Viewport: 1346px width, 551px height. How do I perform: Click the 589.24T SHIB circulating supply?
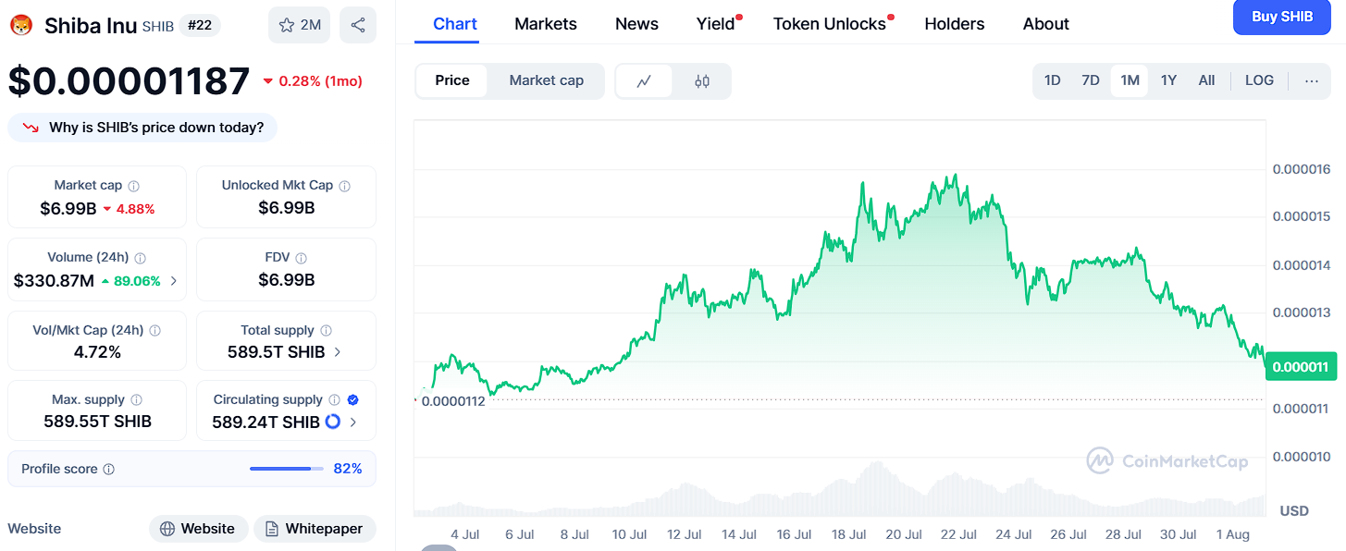click(x=265, y=422)
